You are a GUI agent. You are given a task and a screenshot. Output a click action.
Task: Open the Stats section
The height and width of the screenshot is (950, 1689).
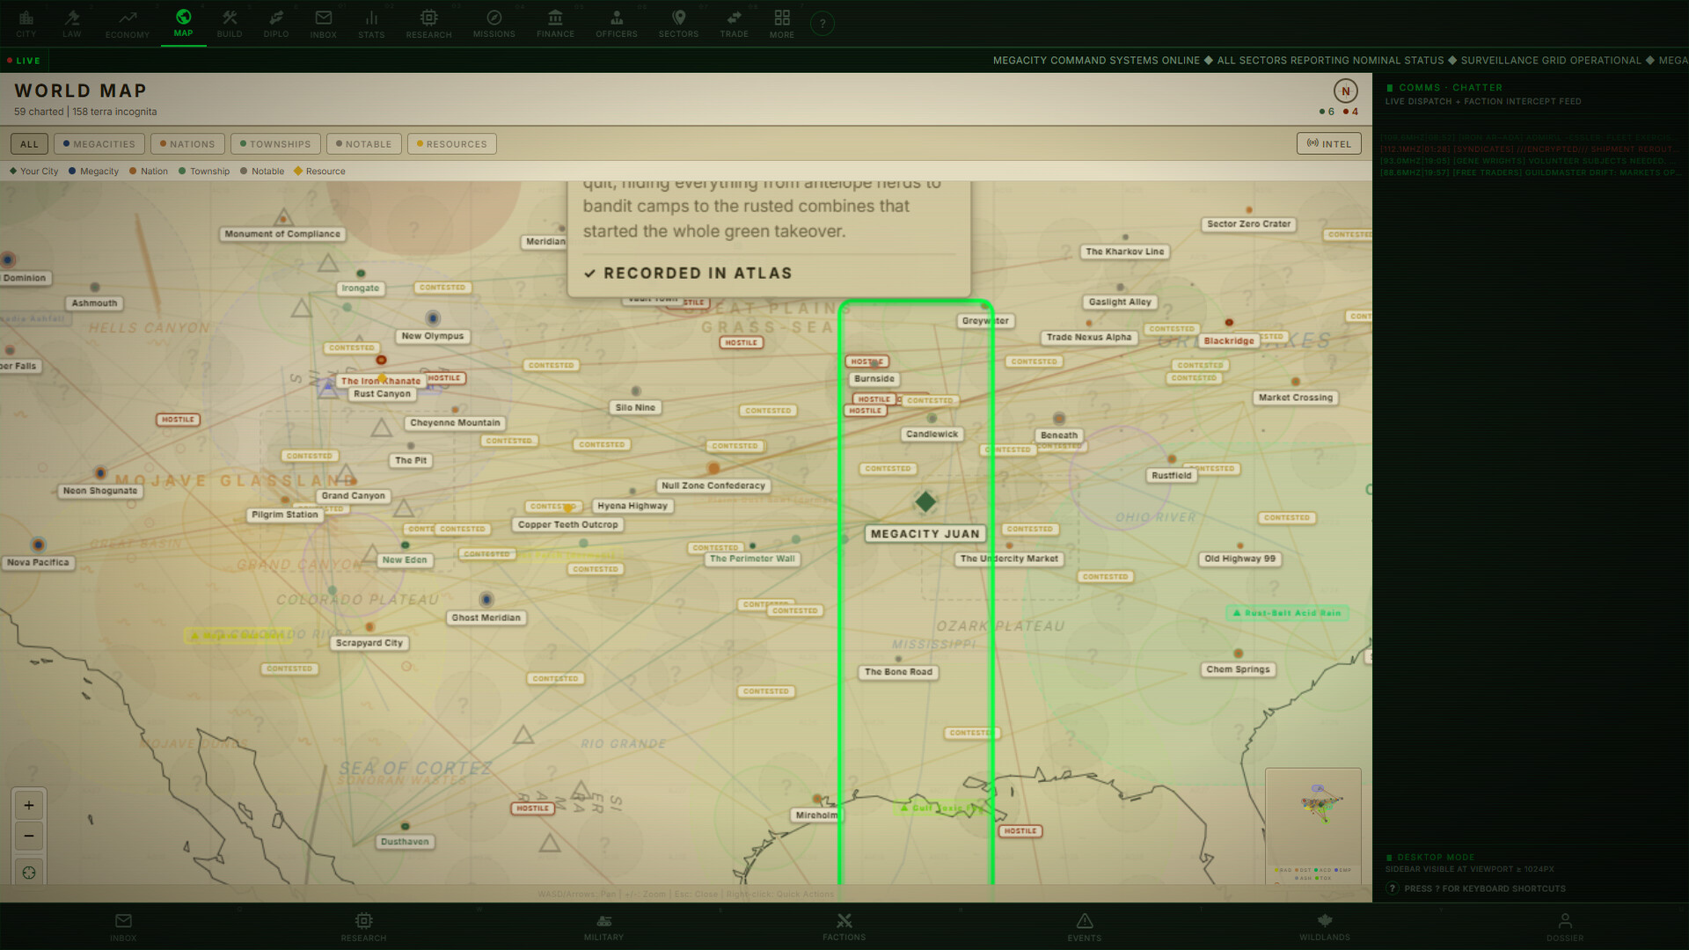(371, 24)
